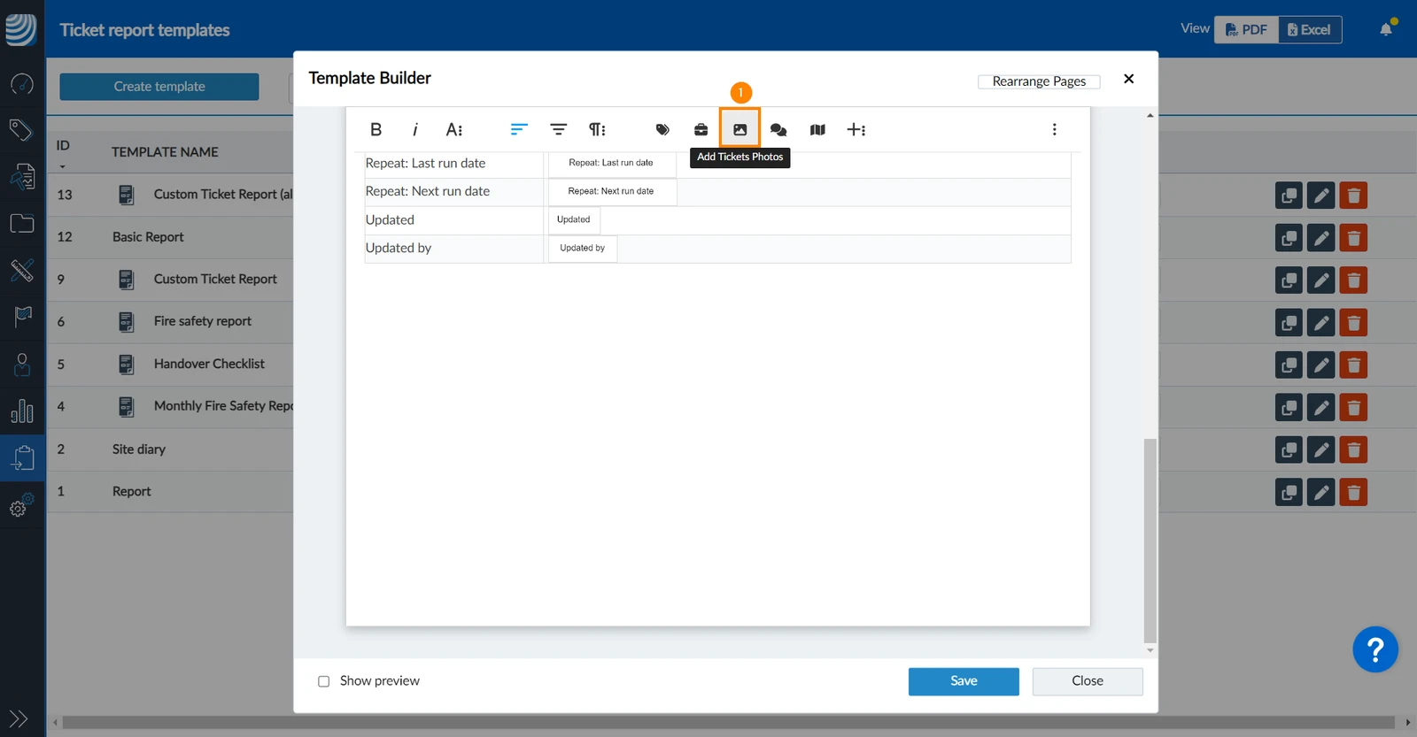Image resolution: width=1417 pixels, height=737 pixels.
Task: Click the comments bubble icon in toolbar
Action: pyautogui.click(x=778, y=129)
